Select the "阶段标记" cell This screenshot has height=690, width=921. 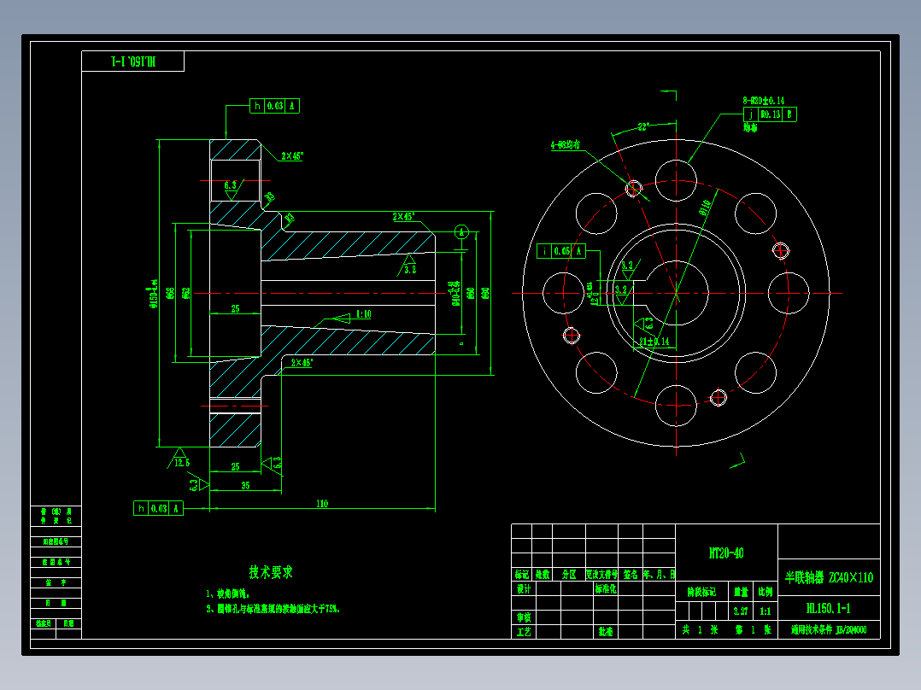(701, 592)
